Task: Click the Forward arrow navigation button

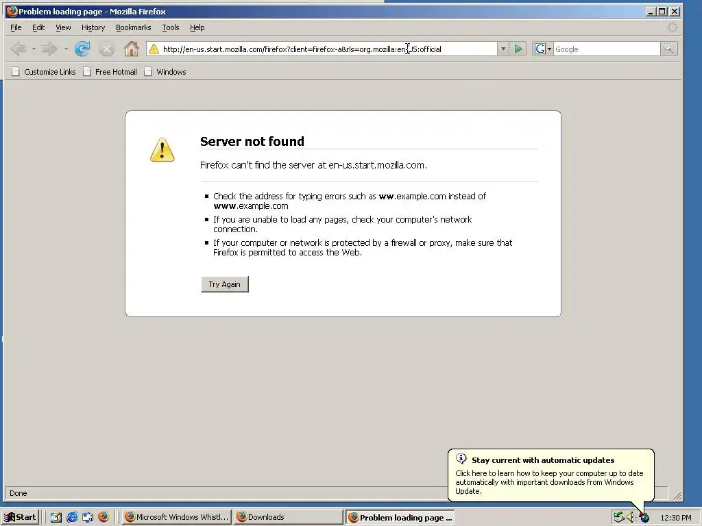Action: pyautogui.click(x=49, y=49)
